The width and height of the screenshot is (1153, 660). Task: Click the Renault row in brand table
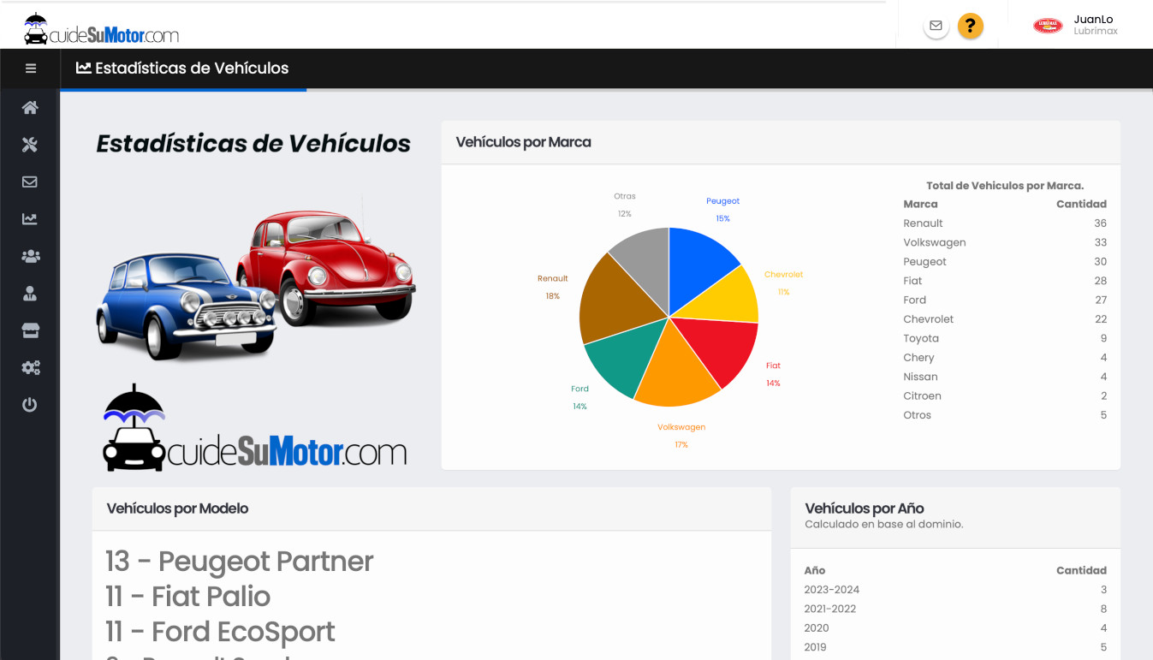tap(1004, 223)
